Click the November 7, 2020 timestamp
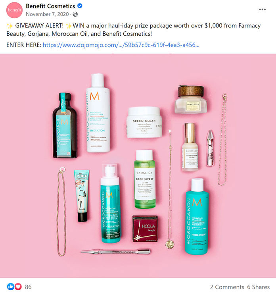Image resolution: width=276 pixels, height=295 pixels. point(47,14)
